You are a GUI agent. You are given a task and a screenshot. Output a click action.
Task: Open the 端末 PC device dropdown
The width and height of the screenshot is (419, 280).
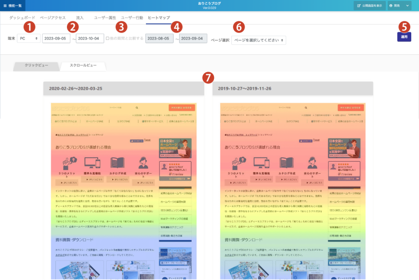28,39
